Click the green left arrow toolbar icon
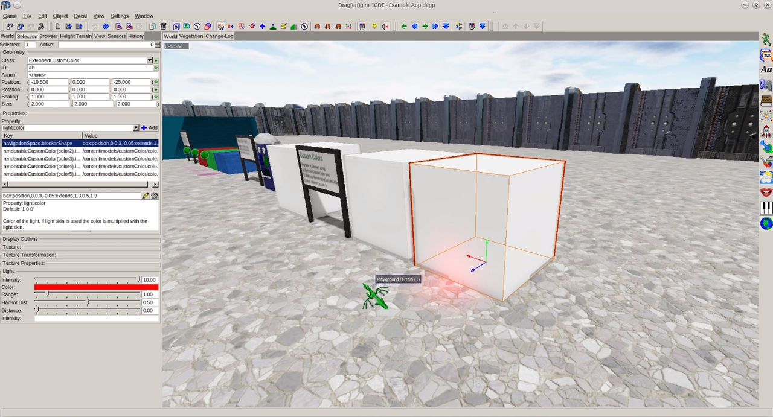The width and height of the screenshot is (773, 417). click(x=404, y=27)
